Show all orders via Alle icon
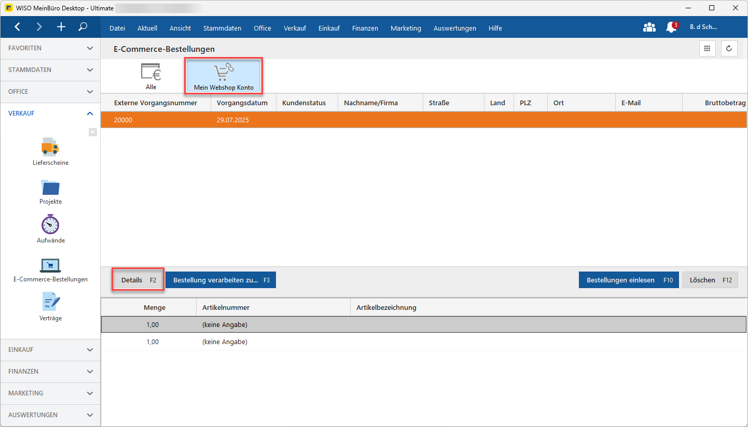 [x=151, y=77]
